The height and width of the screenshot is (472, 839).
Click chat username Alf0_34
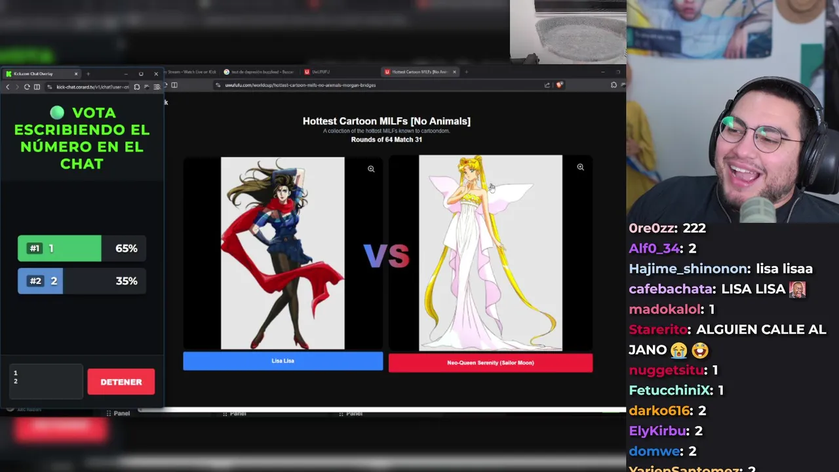(x=655, y=248)
